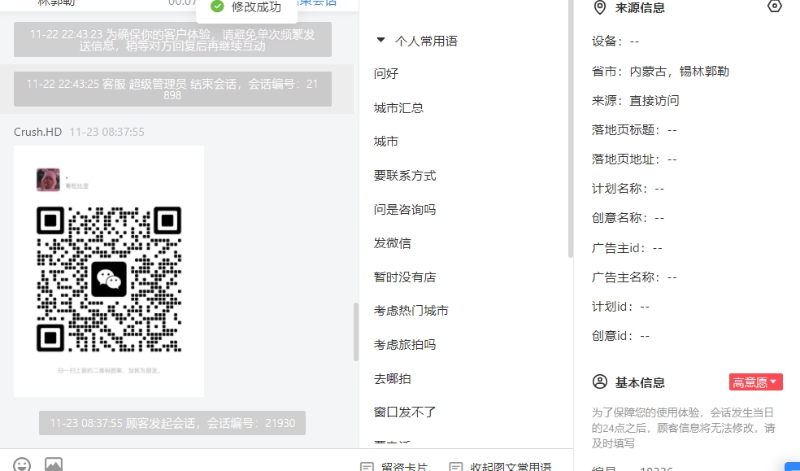Select the 发微信 quick phrase

(393, 243)
